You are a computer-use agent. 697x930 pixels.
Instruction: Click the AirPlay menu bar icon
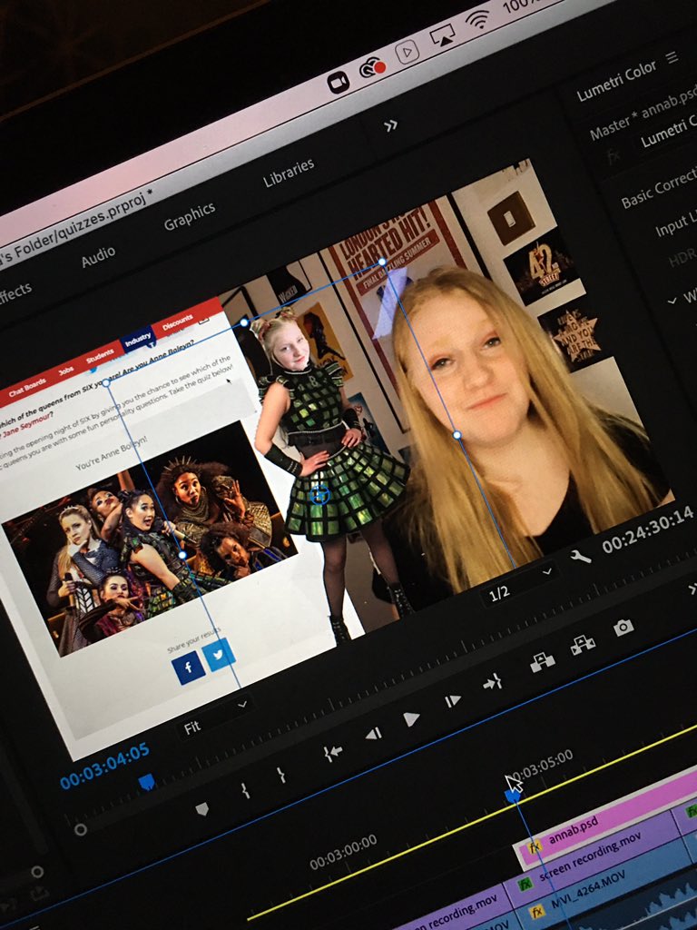point(442,35)
